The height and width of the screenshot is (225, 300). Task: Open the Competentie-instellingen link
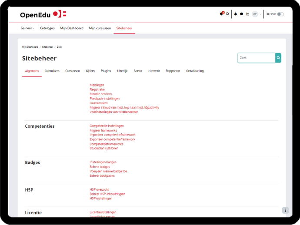pos(107,126)
